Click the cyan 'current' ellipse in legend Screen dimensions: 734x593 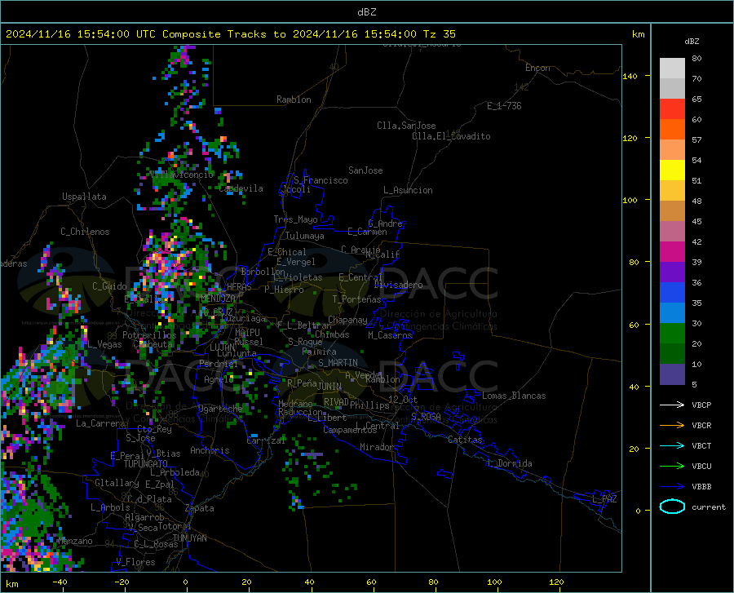point(672,507)
